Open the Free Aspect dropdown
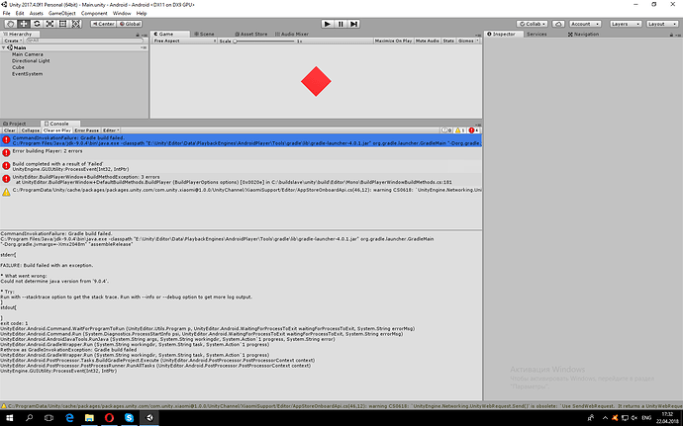The image size is (683, 426). 185,41
